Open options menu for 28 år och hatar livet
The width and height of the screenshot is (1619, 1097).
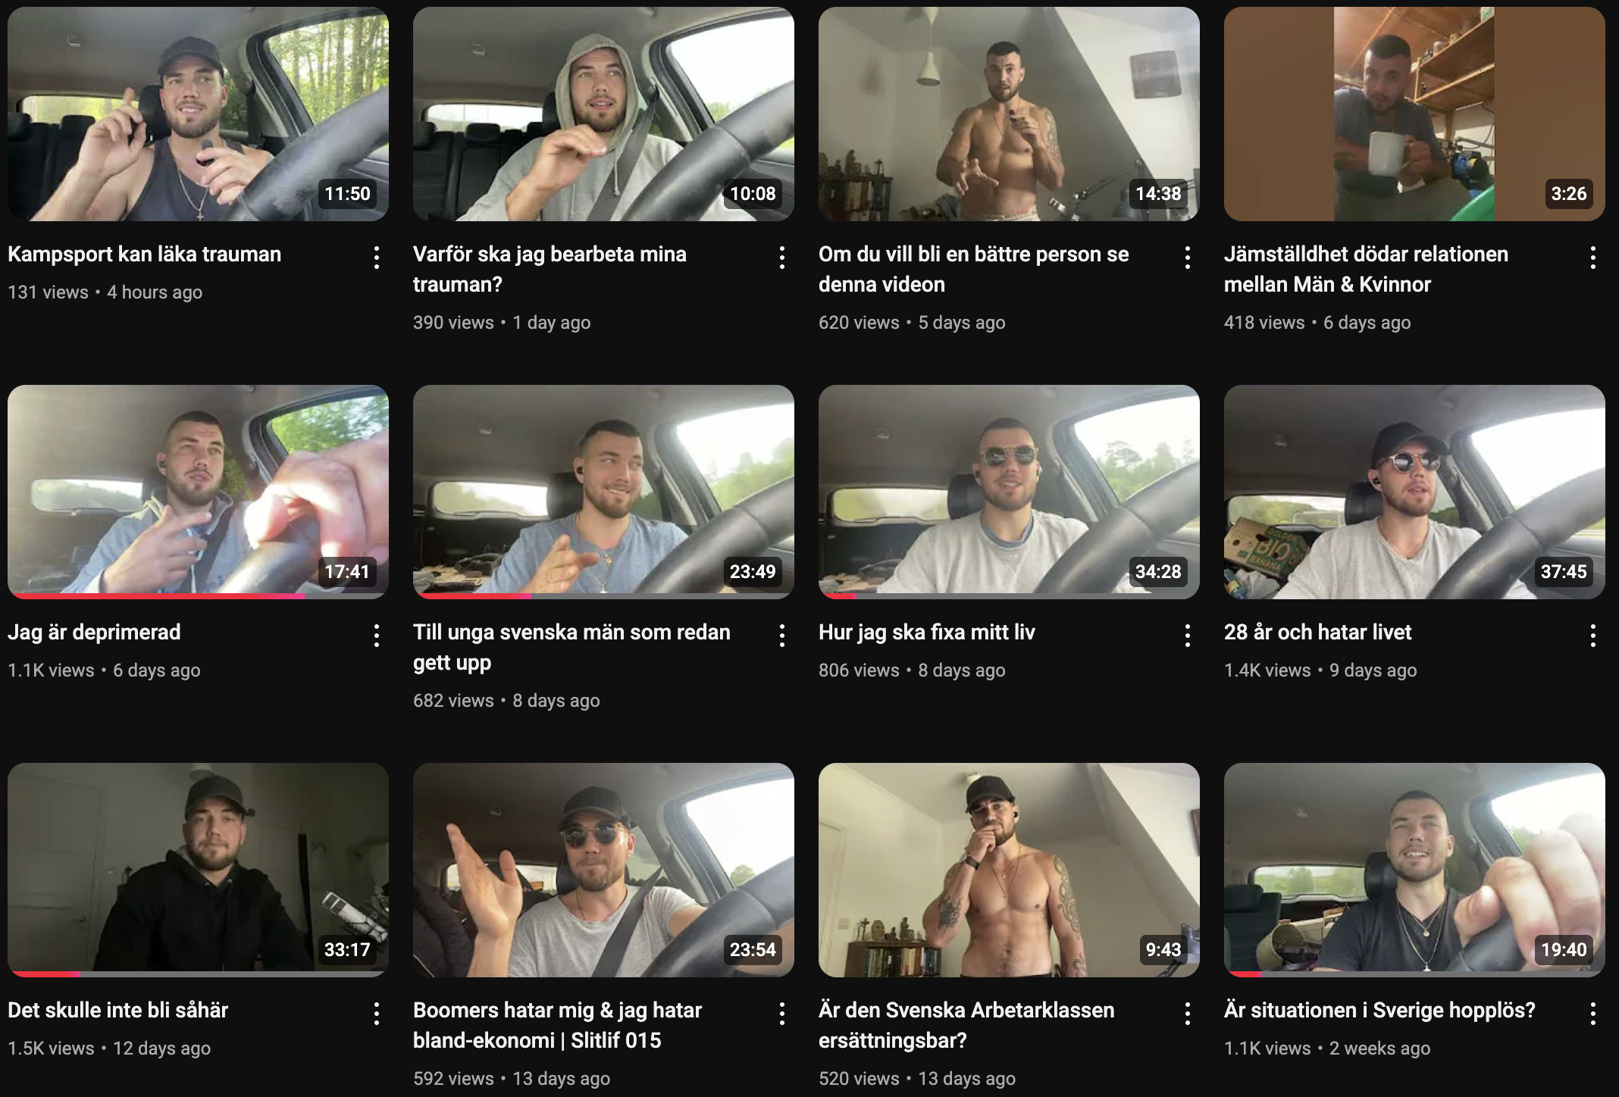tap(1593, 636)
